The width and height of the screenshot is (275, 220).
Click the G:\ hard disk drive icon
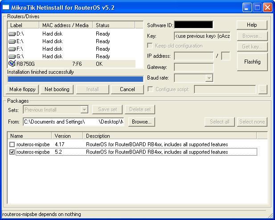click(12, 56)
